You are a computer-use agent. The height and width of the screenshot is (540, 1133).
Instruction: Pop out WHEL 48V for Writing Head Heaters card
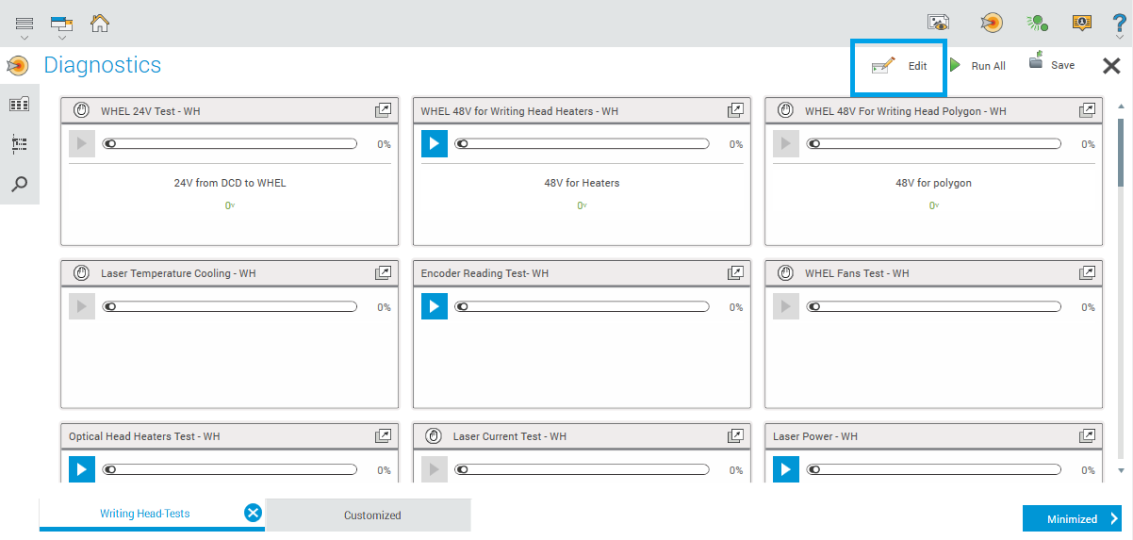735,110
